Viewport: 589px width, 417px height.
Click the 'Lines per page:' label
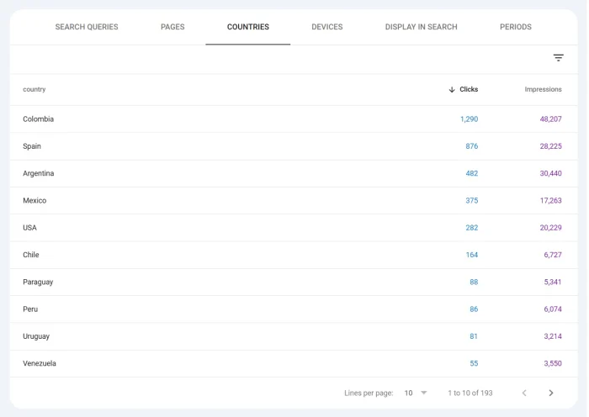[369, 393]
